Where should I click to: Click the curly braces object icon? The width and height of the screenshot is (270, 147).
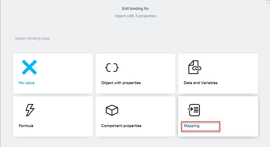(x=112, y=68)
